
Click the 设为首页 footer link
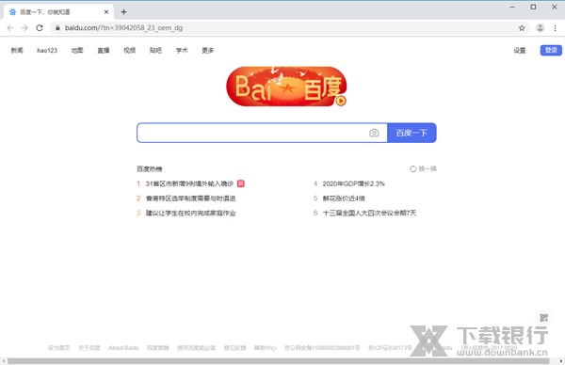(59, 348)
